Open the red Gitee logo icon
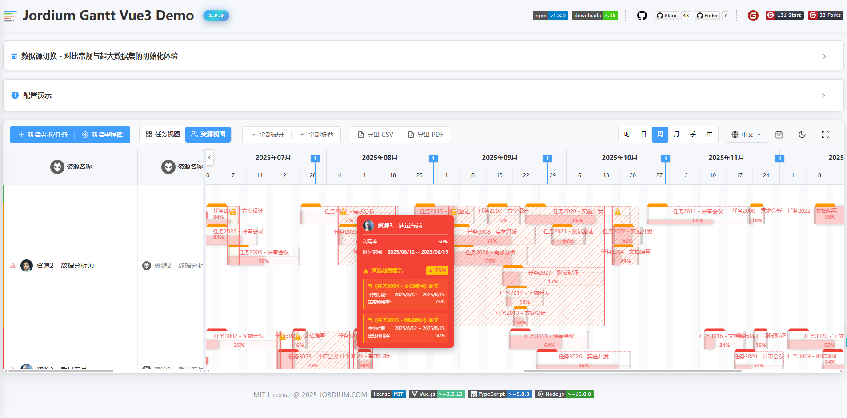 [753, 16]
